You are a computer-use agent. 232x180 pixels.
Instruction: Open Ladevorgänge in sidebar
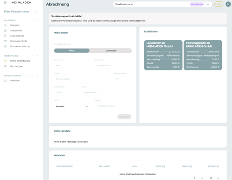click(17, 36)
